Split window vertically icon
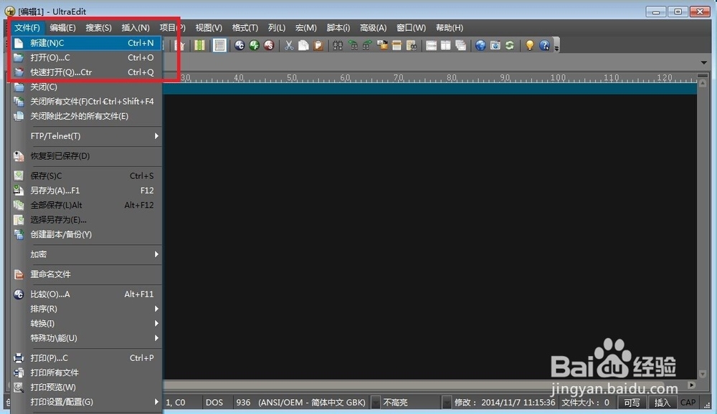This screenshot has width=717, height=414. click(x=446, y=45)
